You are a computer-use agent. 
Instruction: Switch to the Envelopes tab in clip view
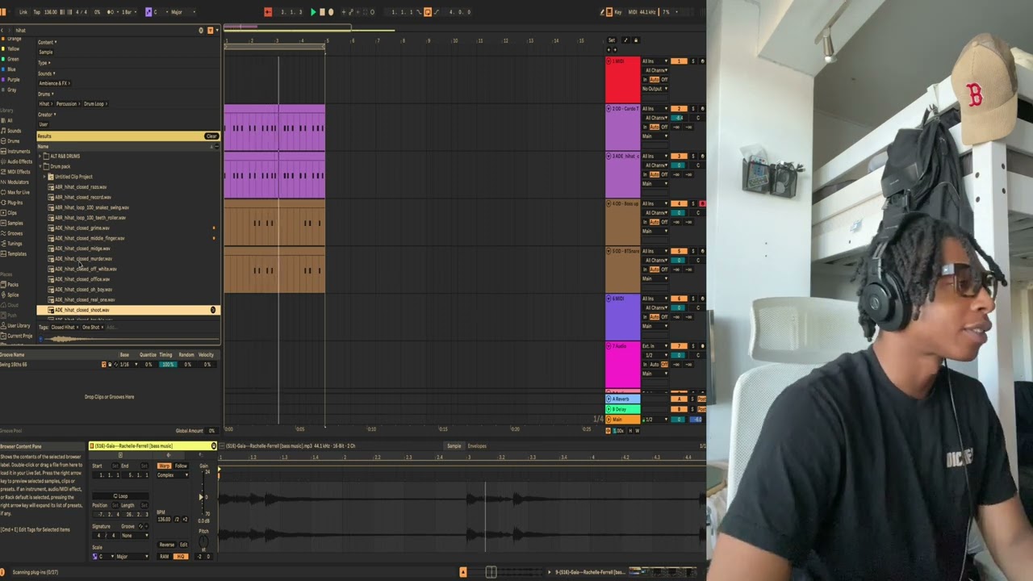(x=477, y=446)
